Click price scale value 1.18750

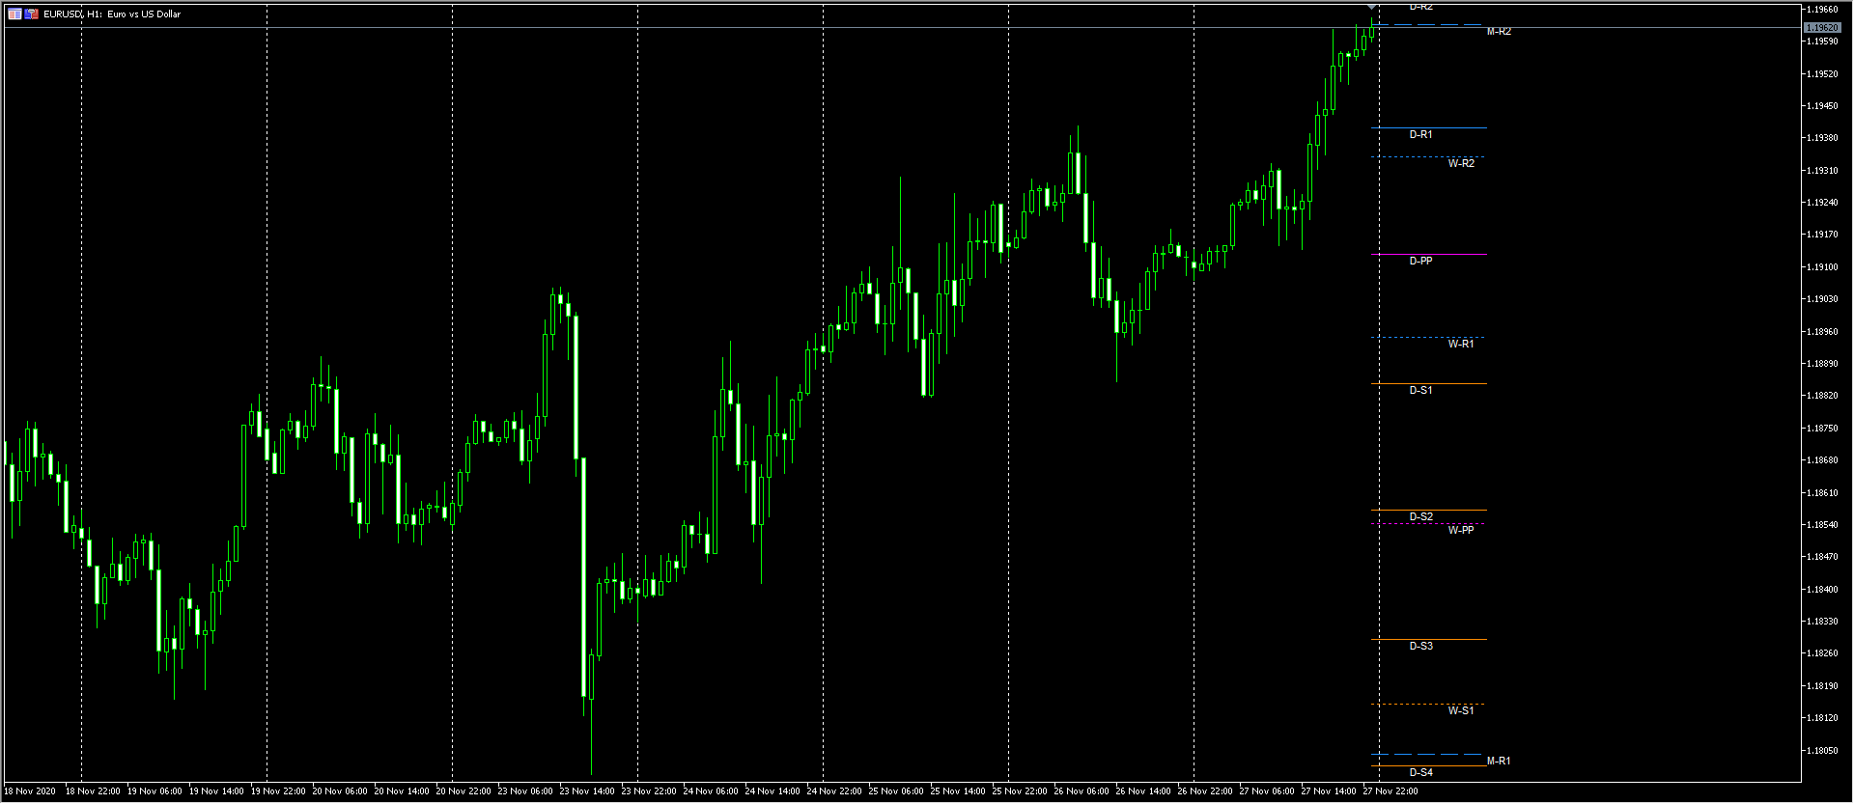[1822, 429]
